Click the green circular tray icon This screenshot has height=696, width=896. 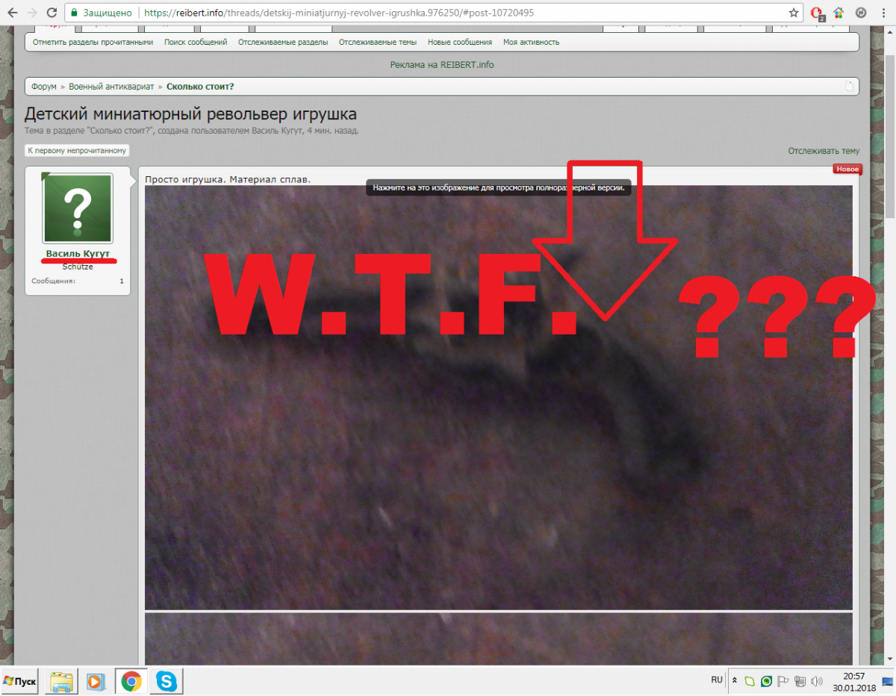click(766, 681)
